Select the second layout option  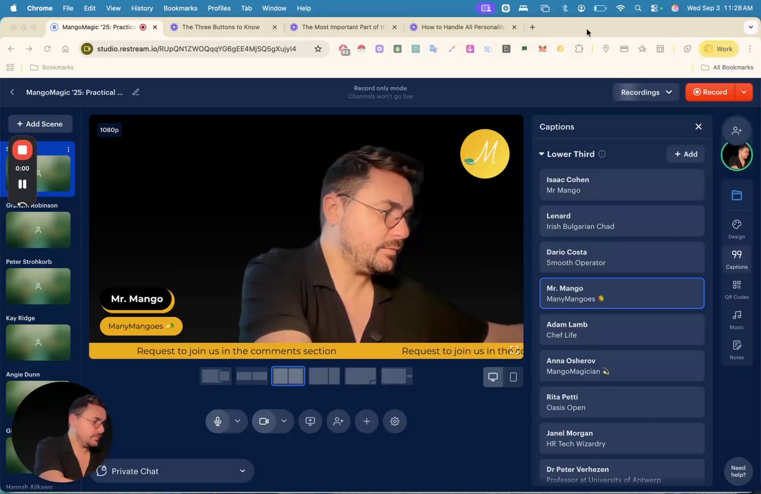pyautogui.click(x=251, y=376)
